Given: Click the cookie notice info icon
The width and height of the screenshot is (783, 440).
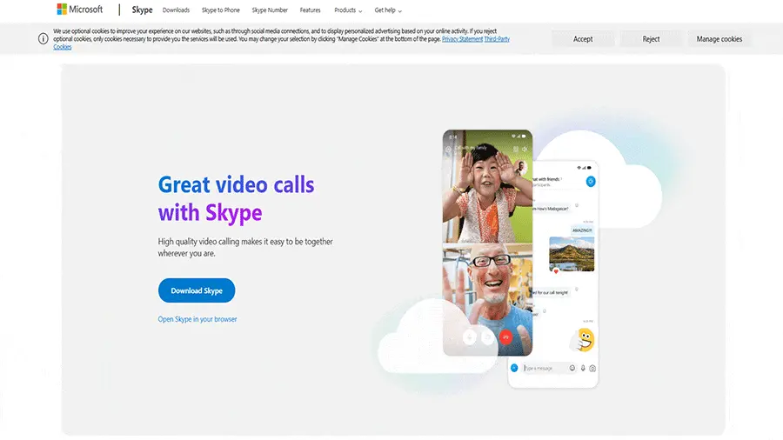Looking at the screenshot, I should (43, 39).
